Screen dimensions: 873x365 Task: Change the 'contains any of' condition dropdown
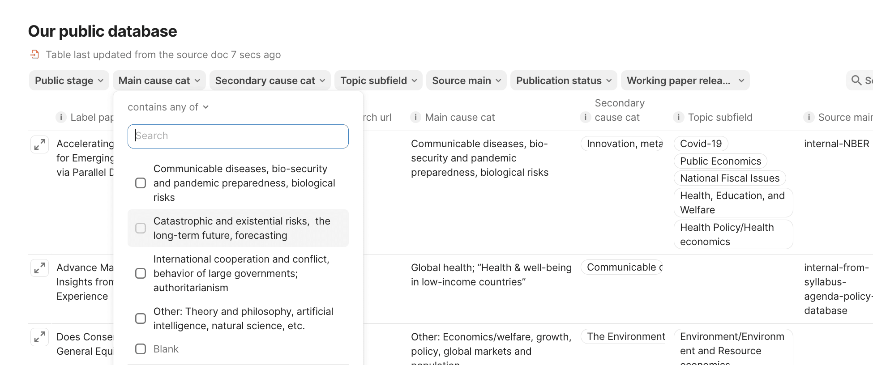pyautogui.click(x=168, y=107)
